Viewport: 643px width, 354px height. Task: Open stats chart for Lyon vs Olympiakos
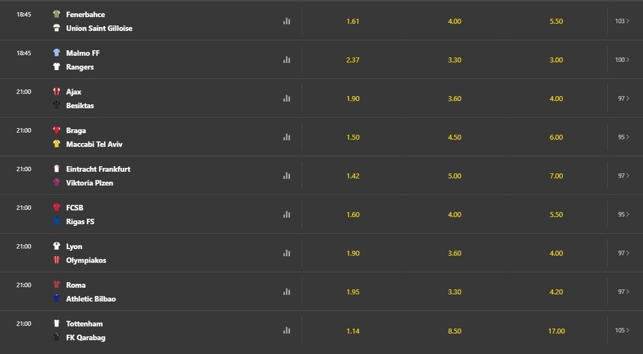(x=287, y=253)
